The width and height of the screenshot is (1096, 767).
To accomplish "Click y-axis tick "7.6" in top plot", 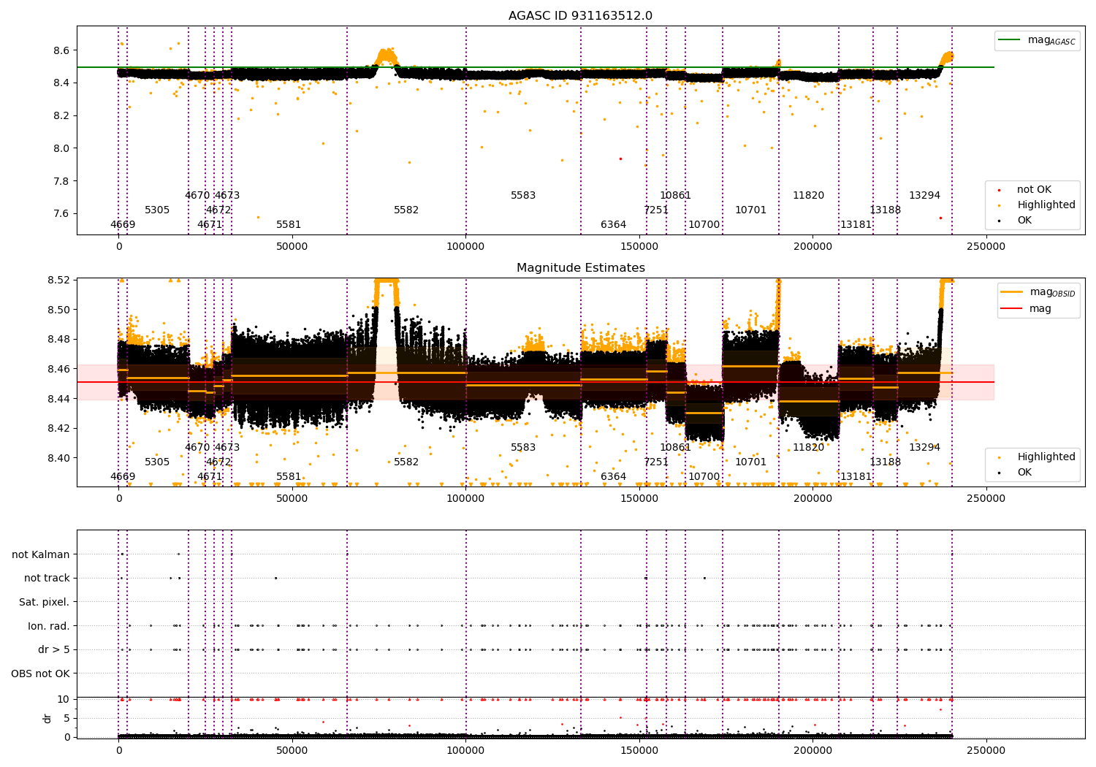I will [x=61, y=214].
